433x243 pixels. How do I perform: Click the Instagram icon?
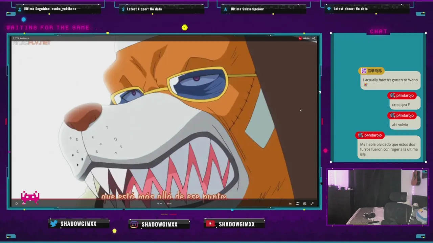(134, 224)
